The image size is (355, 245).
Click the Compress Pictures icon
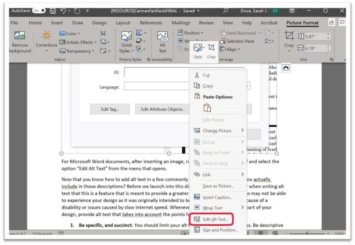tap(103, 34)
